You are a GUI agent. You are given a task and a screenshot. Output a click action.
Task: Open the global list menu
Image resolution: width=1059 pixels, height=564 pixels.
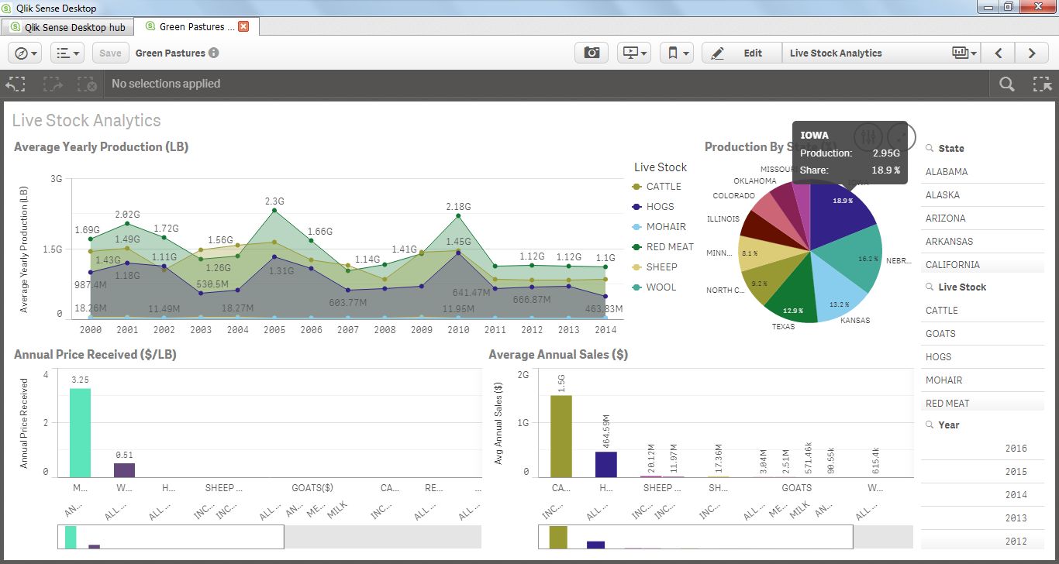pyautogui.click(x=69, y=53)
